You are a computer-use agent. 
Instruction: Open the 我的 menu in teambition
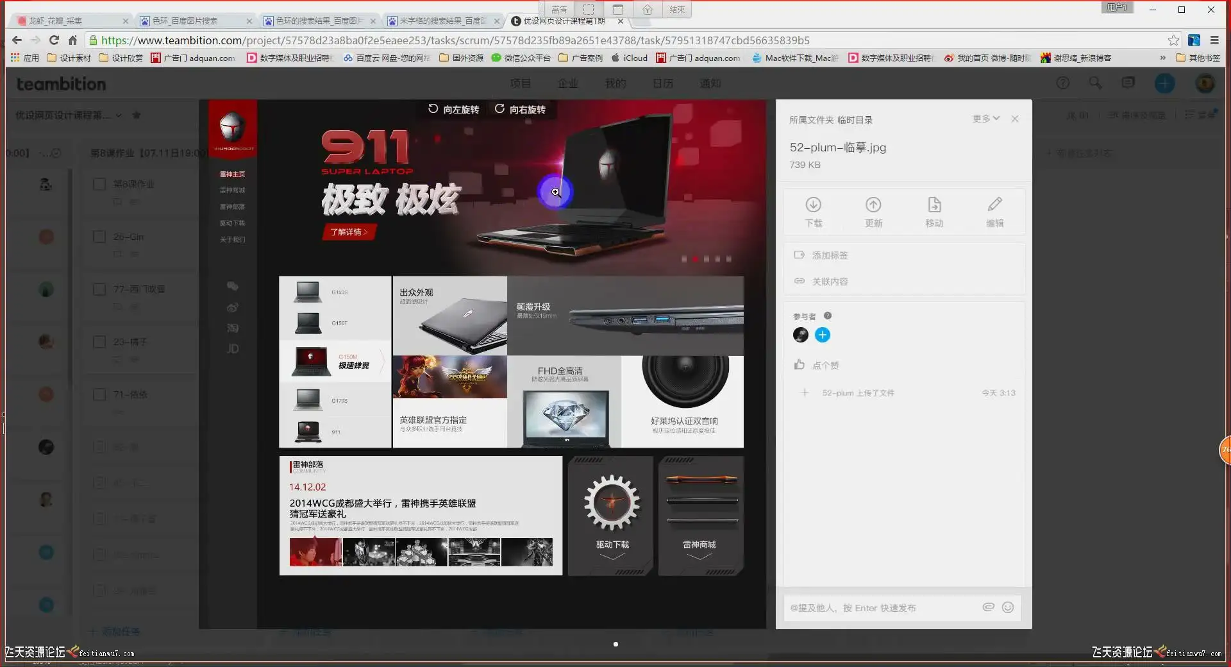(615, 83)
